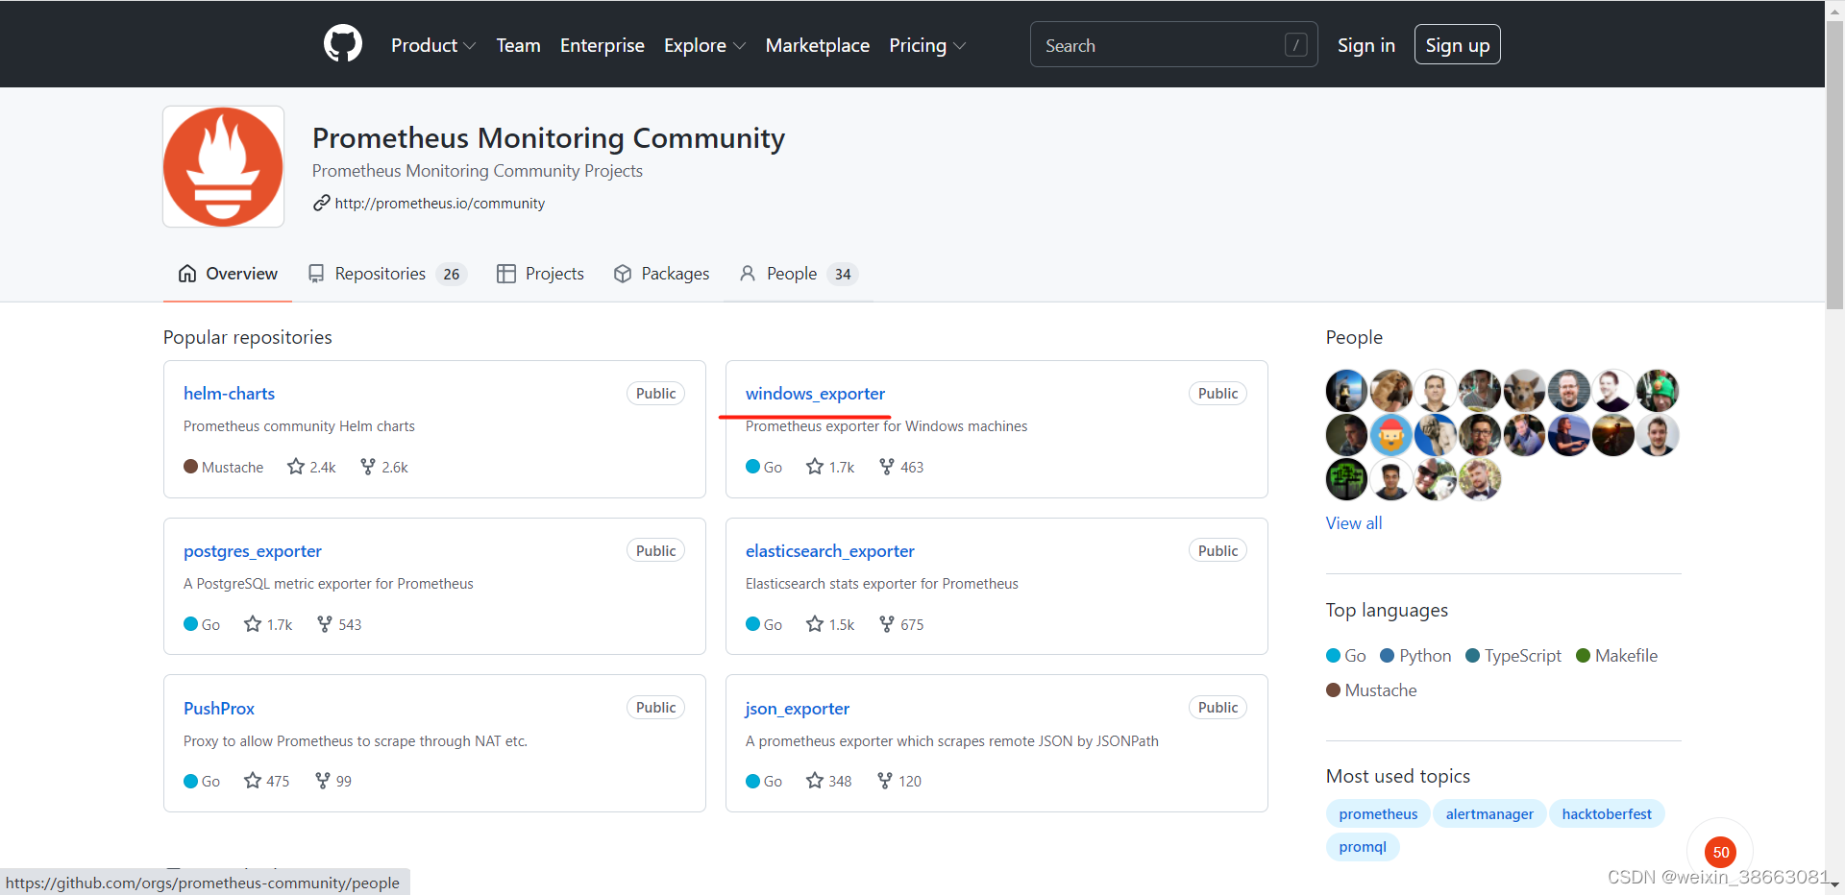Screen dimensions: 1845x895
Task: Open the Product dropdown menu
Action: [433, 45]
